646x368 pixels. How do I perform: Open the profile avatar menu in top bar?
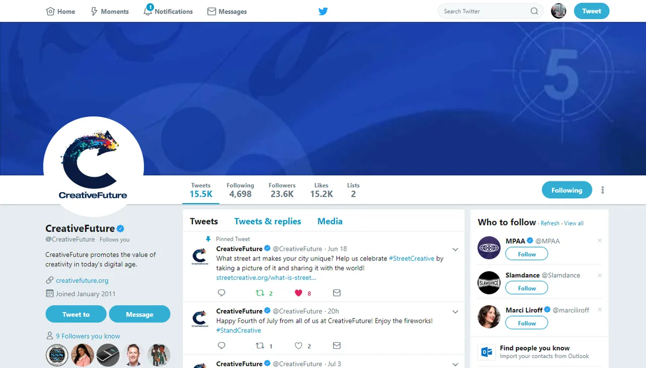click(559, 11)
